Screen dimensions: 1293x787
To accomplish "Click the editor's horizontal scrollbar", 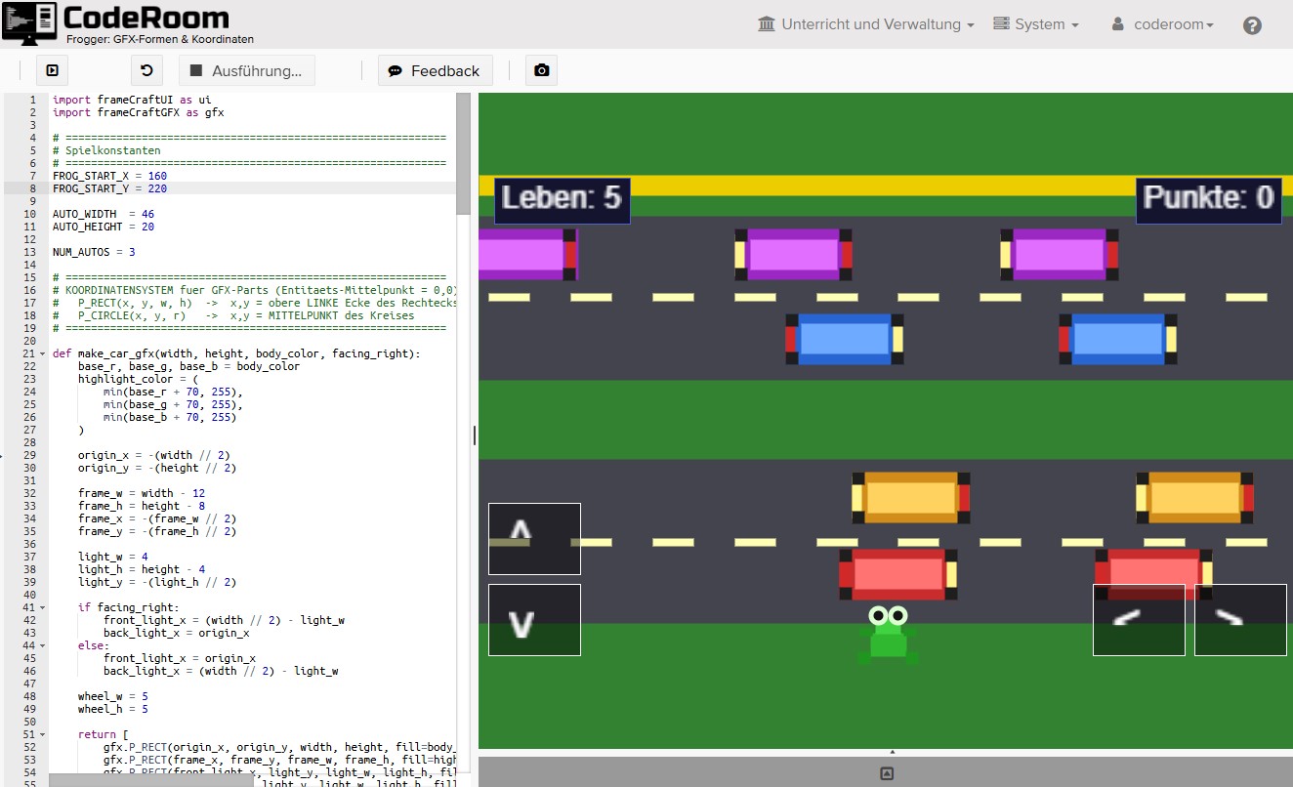I will [151, 780].
